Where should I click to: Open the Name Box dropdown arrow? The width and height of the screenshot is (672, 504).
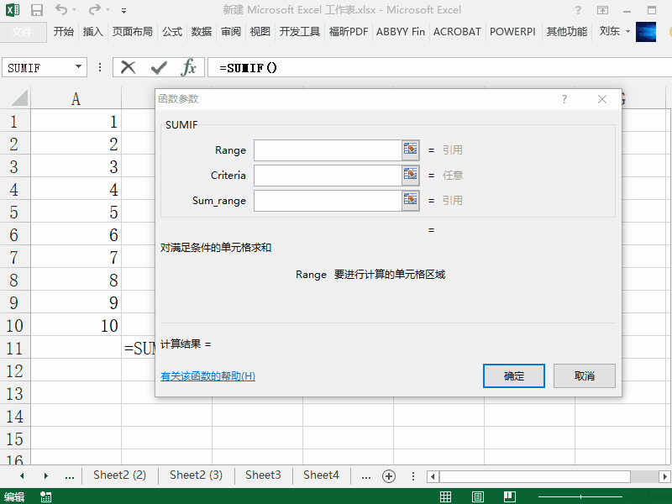[79, 67]
